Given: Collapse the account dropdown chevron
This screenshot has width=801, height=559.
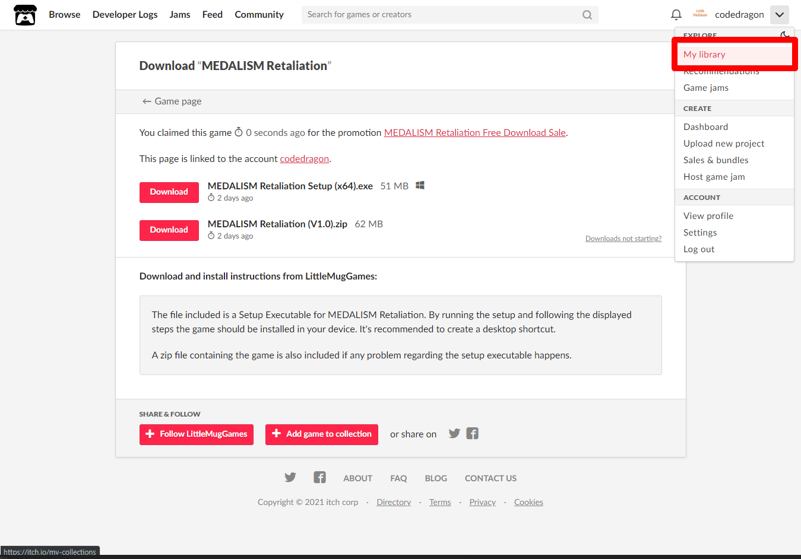Looking at the screenshot, I should (x=780, y=15).
